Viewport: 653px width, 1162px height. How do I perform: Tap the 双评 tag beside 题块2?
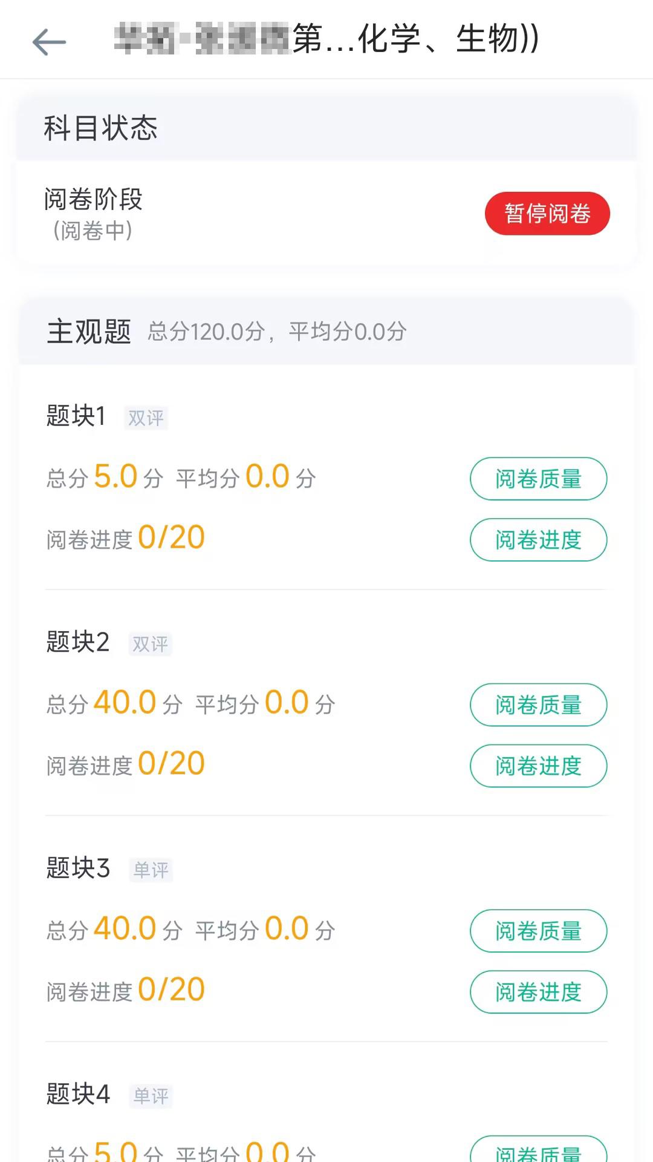click(150, 644)
